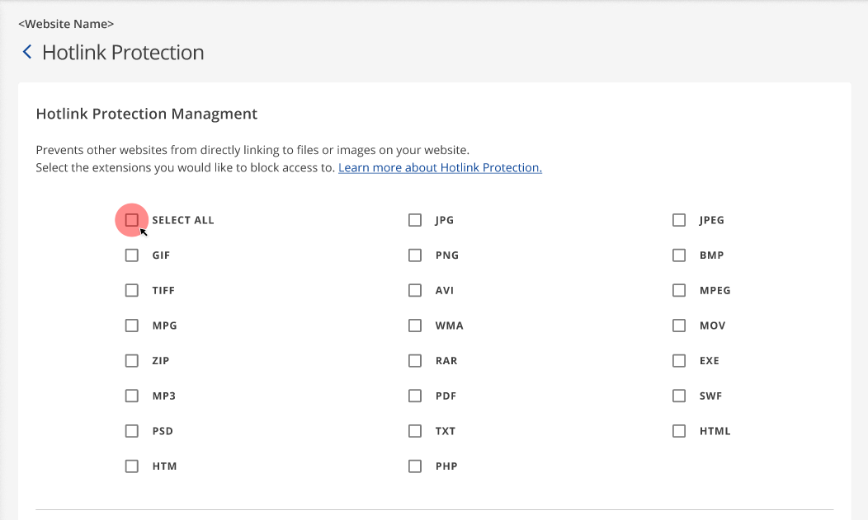The height and width of the screenshot is (520, 868).
Task: Check the ZIP extension
Action: click(131, 360)
